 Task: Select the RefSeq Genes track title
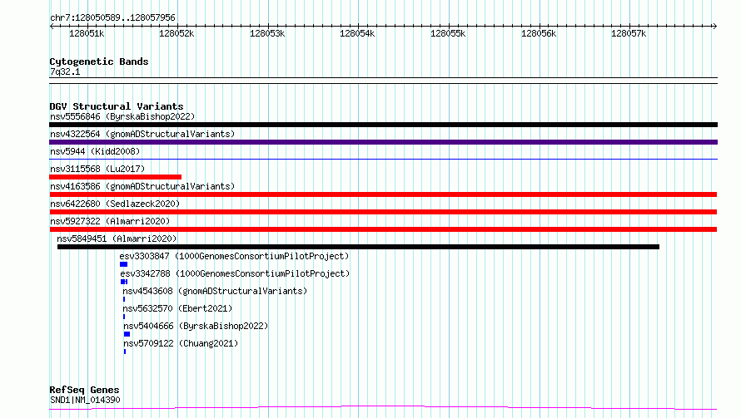[84, 390]
